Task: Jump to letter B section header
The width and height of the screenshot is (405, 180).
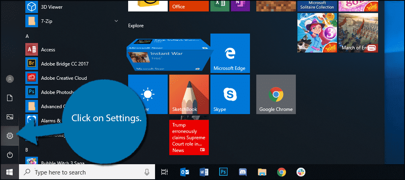Action: (27, 150)
